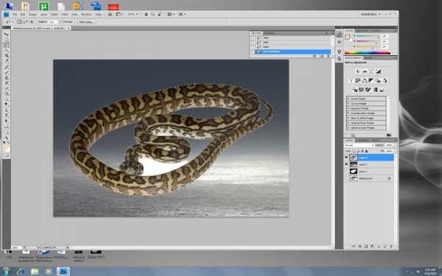Viewport: 442px width, 276px height.
Task: Open the Essentials workspace dropdown
Action: [371, 14]
